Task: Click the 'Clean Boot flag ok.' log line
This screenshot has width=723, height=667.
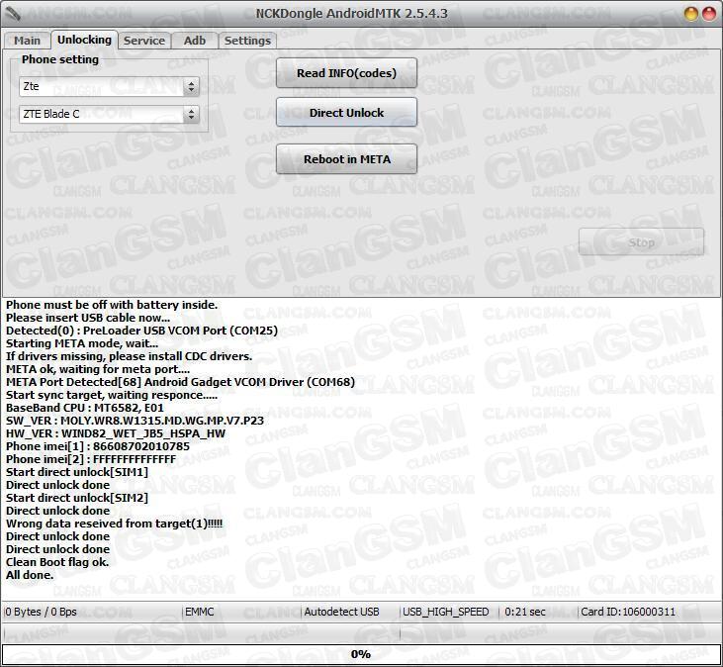Action: tap(57, 562)
